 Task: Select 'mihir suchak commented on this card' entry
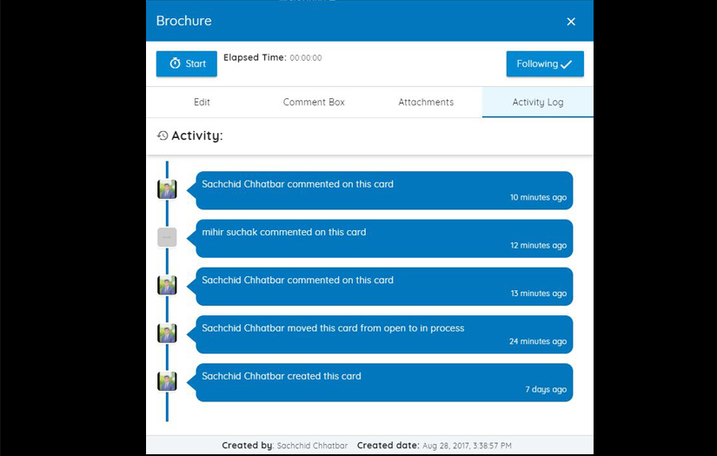[x=384, y=239]
